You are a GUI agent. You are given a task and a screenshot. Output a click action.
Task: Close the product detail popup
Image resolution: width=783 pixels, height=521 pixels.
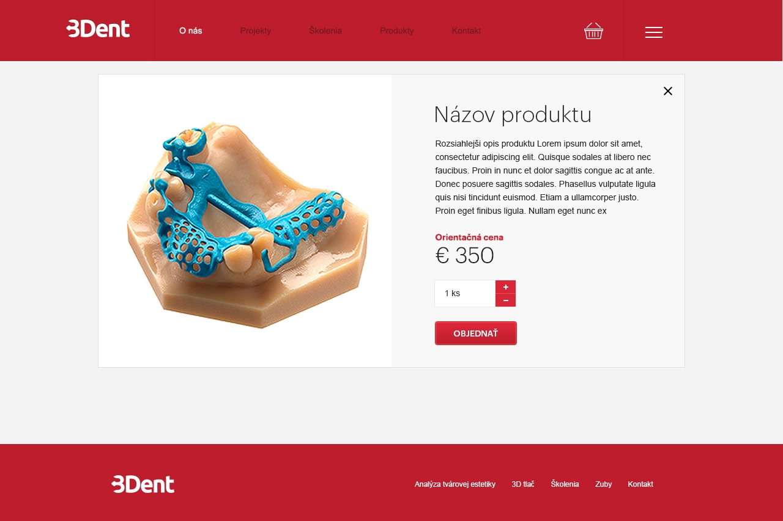pyautogui.click(x=668, y=91)
